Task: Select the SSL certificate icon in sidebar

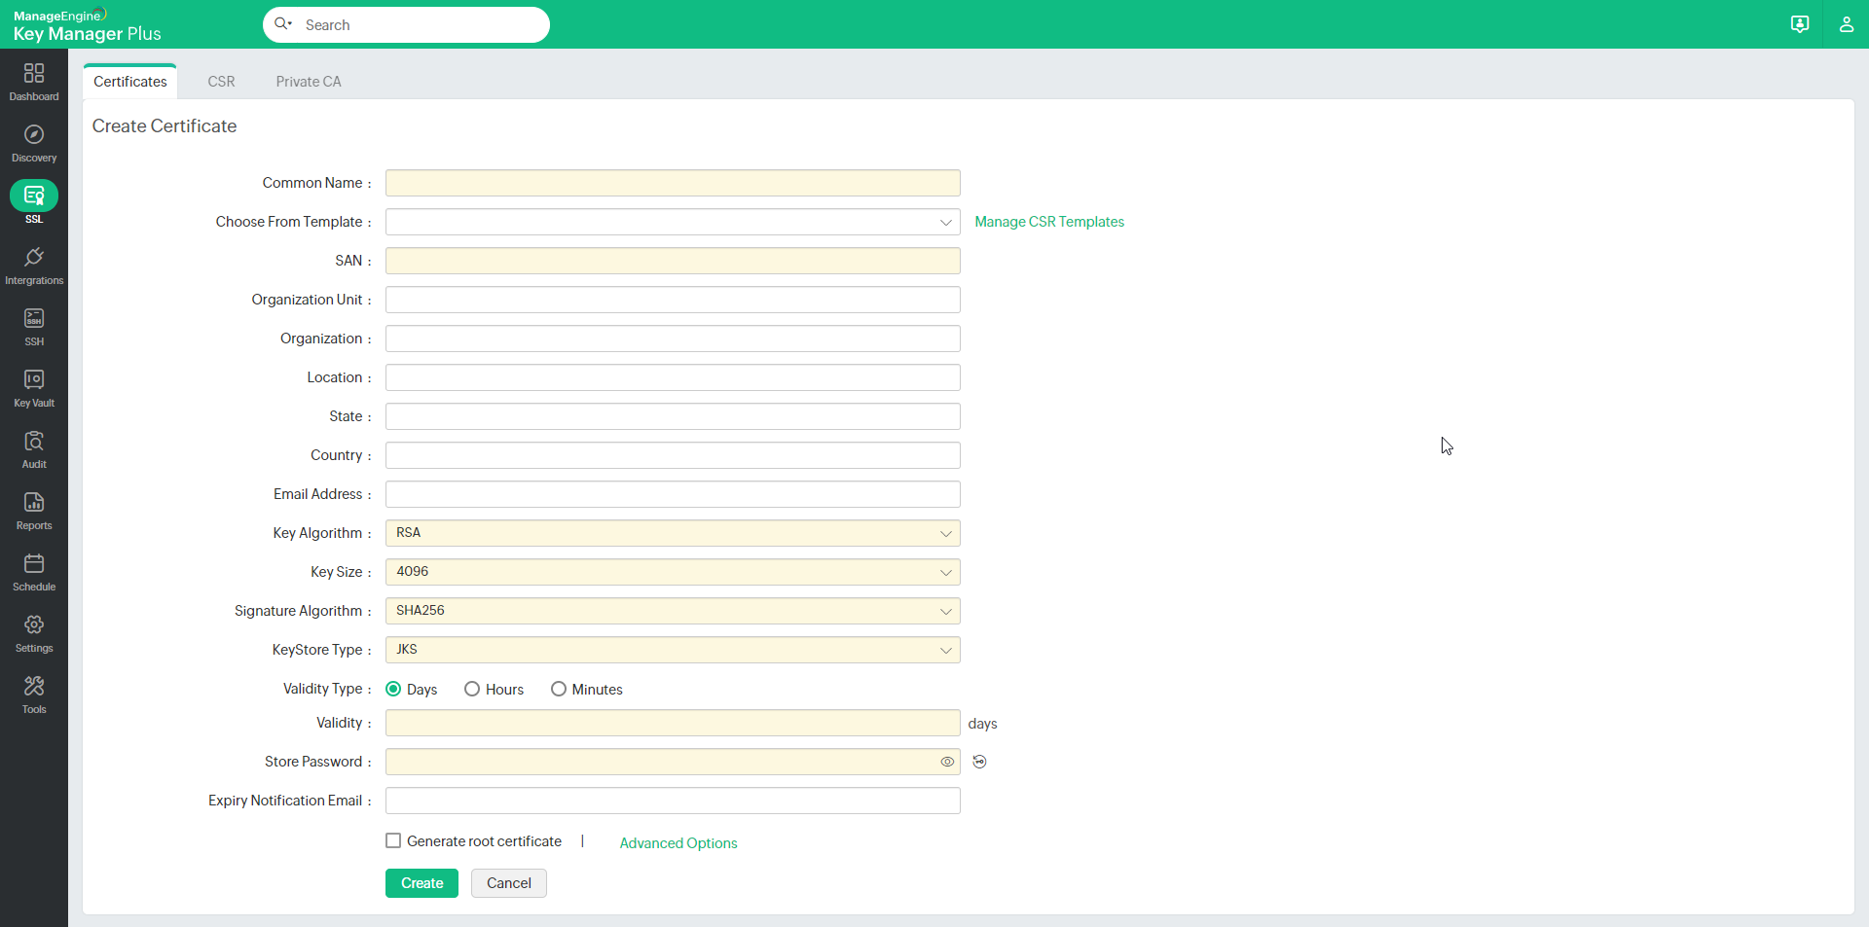Action: 34,196
